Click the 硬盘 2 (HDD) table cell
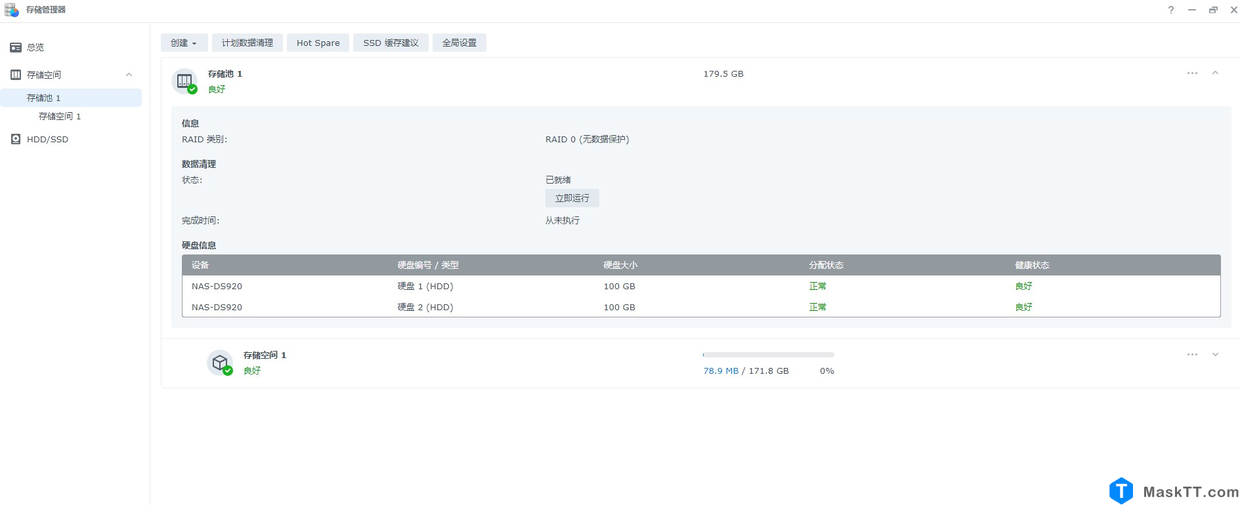Screen dimensions: 1240x505 pyautogui.click(x=425, y=307)
